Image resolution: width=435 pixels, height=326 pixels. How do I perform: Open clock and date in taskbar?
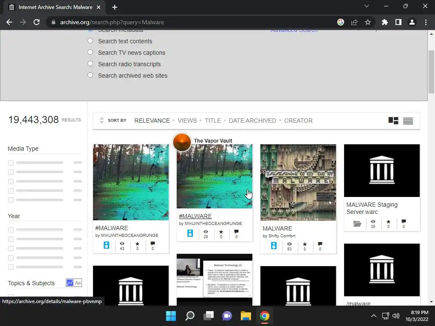(x=417, y=316)
